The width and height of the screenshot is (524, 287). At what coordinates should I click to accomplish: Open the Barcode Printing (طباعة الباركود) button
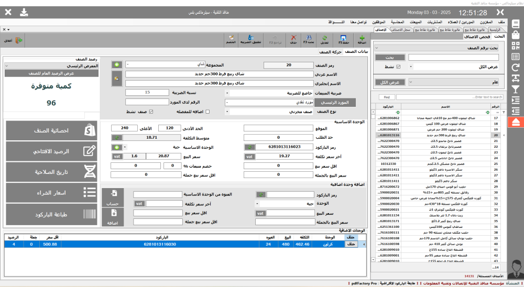pyautogui.click(x=52, y=214)
